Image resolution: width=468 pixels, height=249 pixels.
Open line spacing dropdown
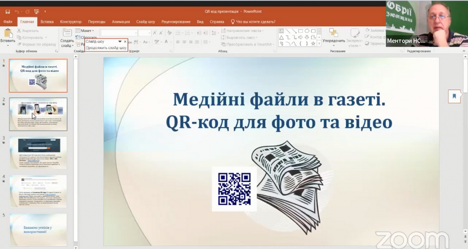pos(215,33)
